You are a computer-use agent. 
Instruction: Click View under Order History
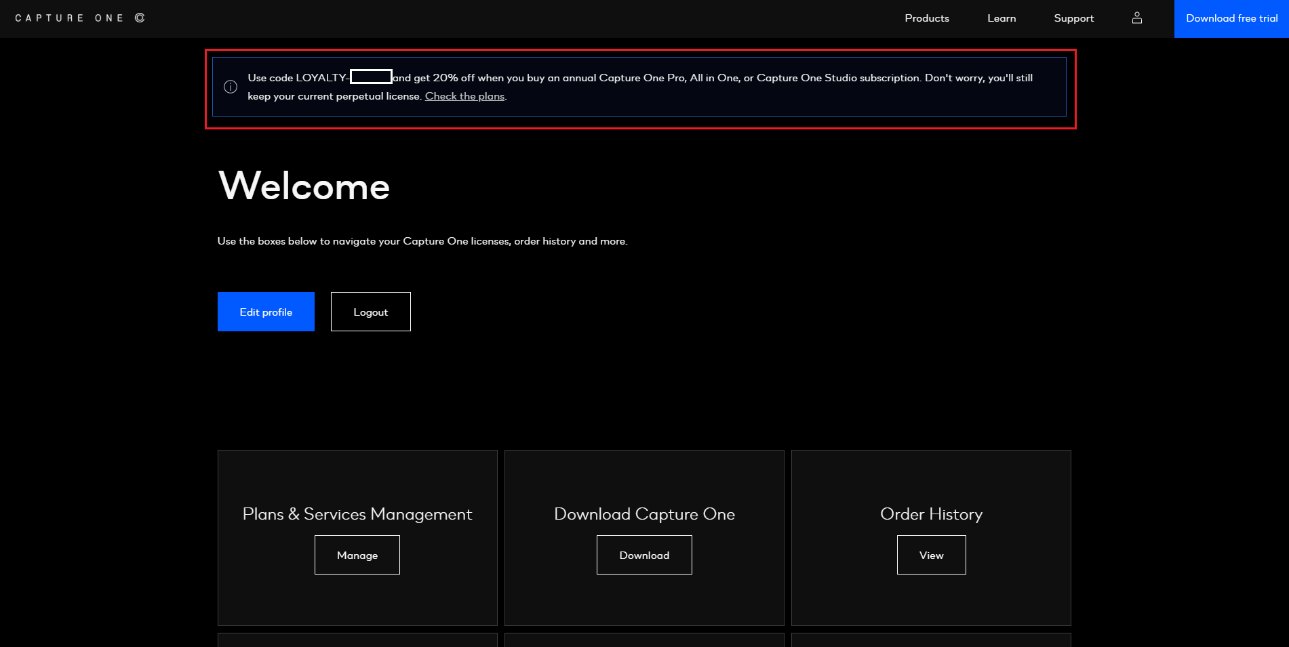click(932, 555)
